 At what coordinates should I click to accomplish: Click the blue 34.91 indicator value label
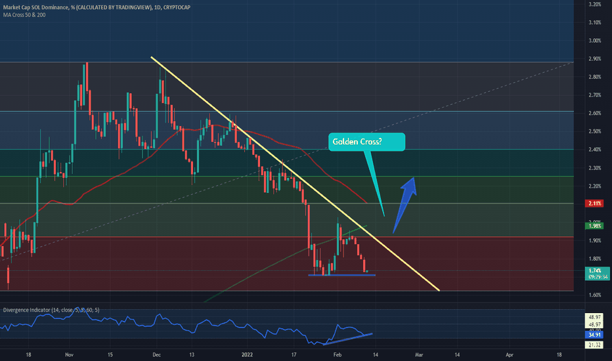595,335
